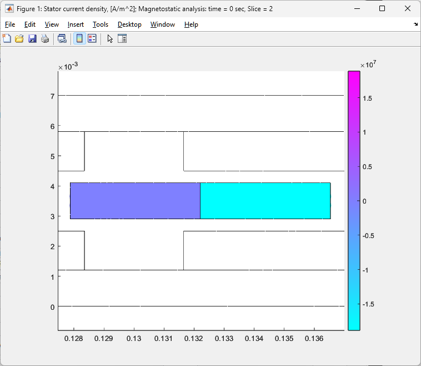Screen dimensions: 421x366
Task: Click the x-axis tick label 0.136
Action: (314, 339)
